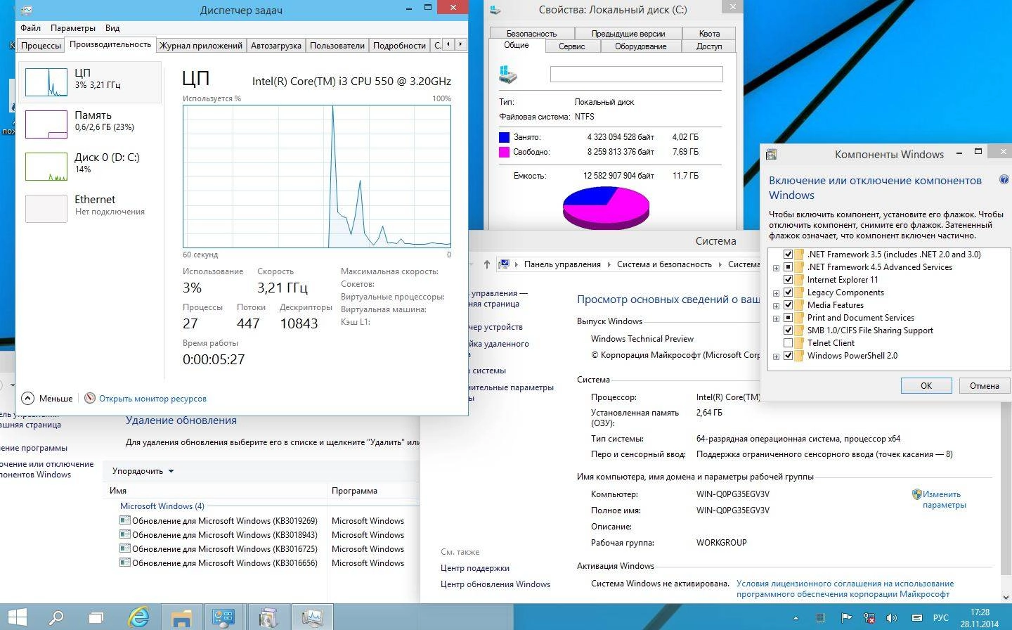Image resolution: width=1012 pixels, height=630 pixels.
Task: Click the disk drive icon in C: properties
Action: pyautogui.click(x=508, y=74)
